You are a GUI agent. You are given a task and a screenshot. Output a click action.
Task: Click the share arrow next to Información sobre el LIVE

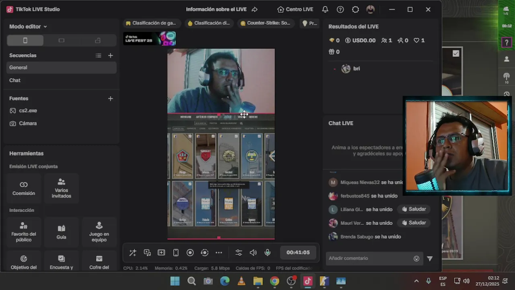click(x=254, y=9)
